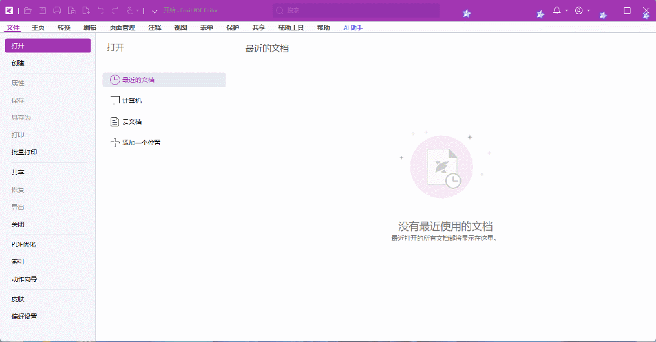The width and height of the screenshot is (656, 342).
Task: Click the touch/hand mode icon in title bar
Action: 130,10
